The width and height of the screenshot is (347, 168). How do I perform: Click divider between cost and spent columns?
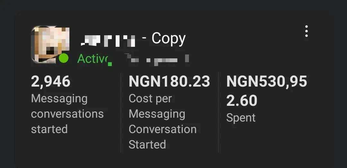pyautogui.click(x=219, y=112)
